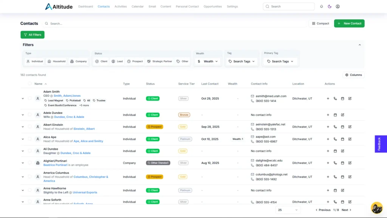Toggle dark mode moon icon
387x218 pixels.
coord(330,6)
